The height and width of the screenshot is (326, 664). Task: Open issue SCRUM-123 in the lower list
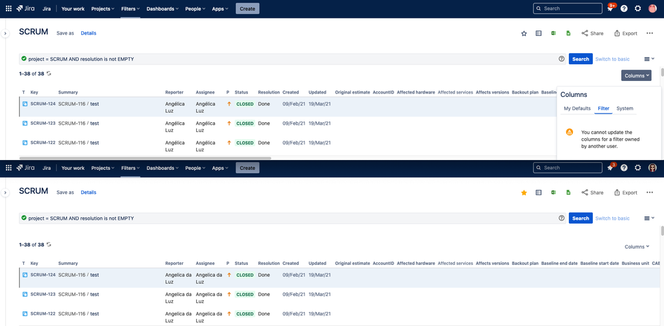coord(43,294)
